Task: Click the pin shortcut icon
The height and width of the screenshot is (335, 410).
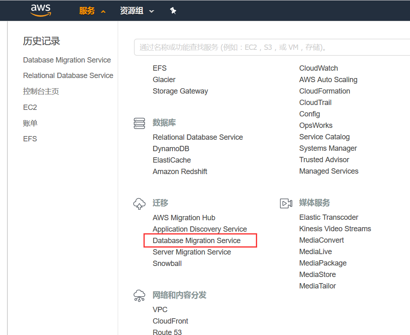Action: [173, 11]
